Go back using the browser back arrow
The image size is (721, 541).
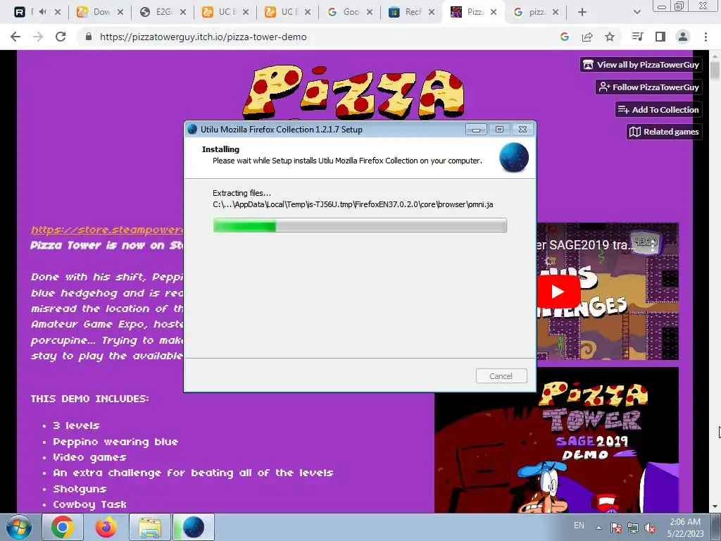tap(15, 37)
